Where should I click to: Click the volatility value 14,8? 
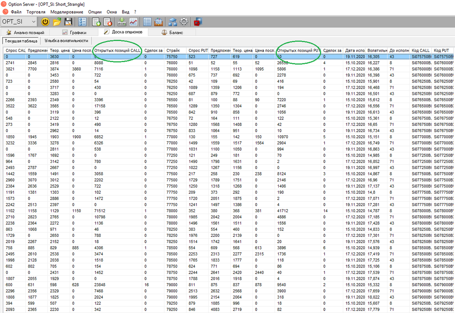tap(377, 192)
